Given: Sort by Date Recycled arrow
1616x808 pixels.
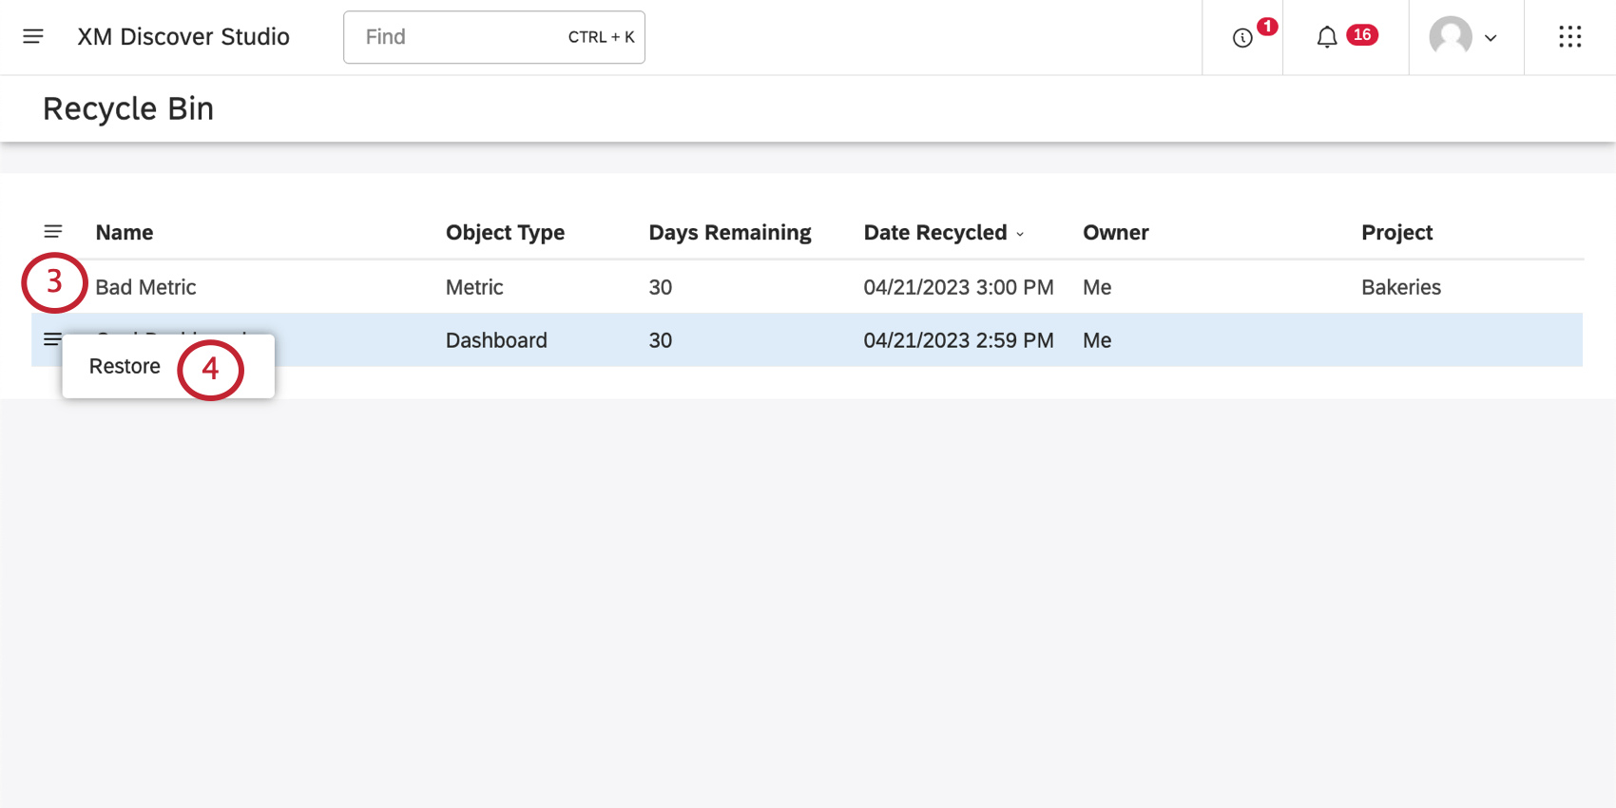Looking at the screenshot, I should (x=1020, y=234).
